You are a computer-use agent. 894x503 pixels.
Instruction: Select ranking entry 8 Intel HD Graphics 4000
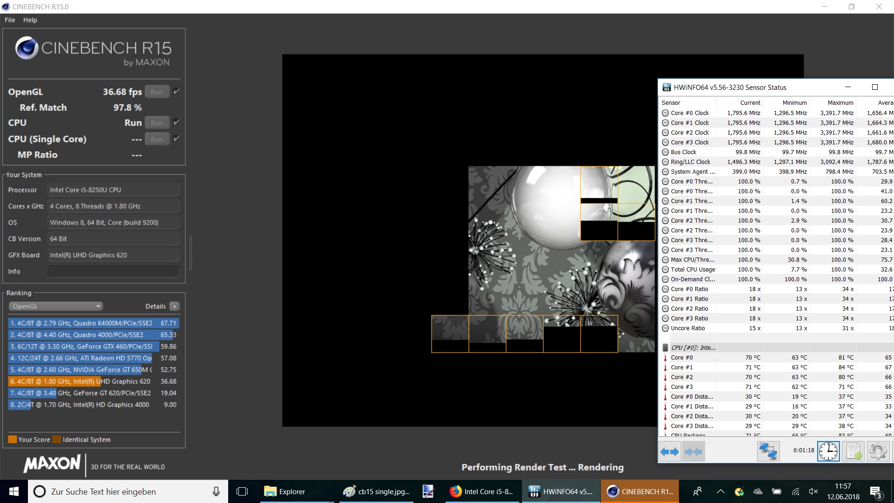point(94,404)
